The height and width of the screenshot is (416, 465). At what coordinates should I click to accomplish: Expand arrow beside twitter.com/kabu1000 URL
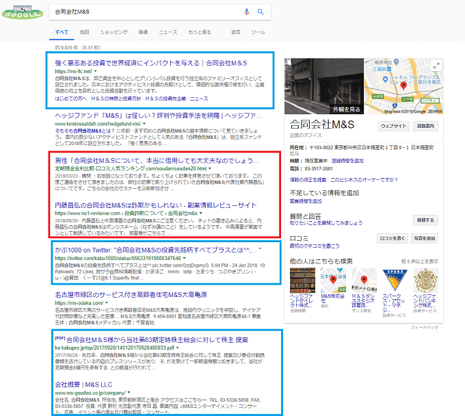point(184,259)
